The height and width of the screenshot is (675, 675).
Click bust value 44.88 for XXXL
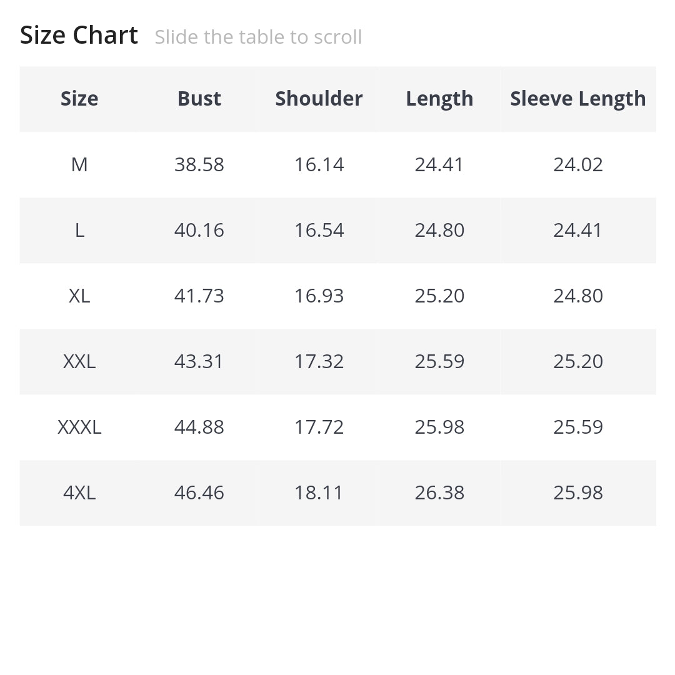pyautogui.click(x=199, y=427)
